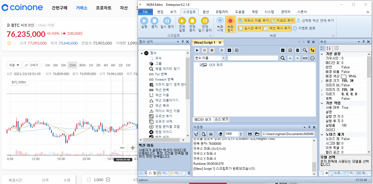Open the output folder icon
The width and height of the screenshot is (373, 184).
pyautogui.click(x=257, y=134)
